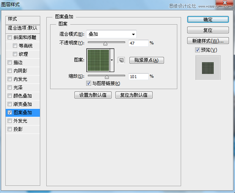Enable the 外发光 checkbox

coord(9,121)
